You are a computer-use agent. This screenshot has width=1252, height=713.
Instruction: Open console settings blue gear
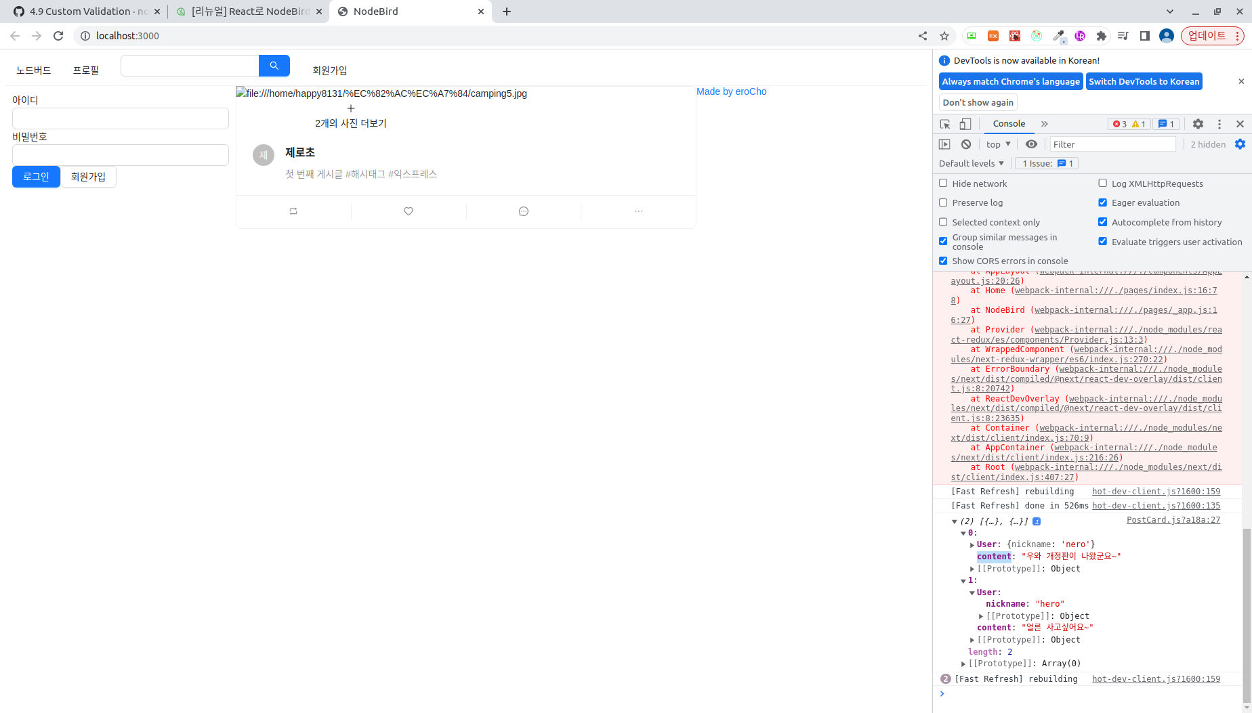(x=1240, y=144)
